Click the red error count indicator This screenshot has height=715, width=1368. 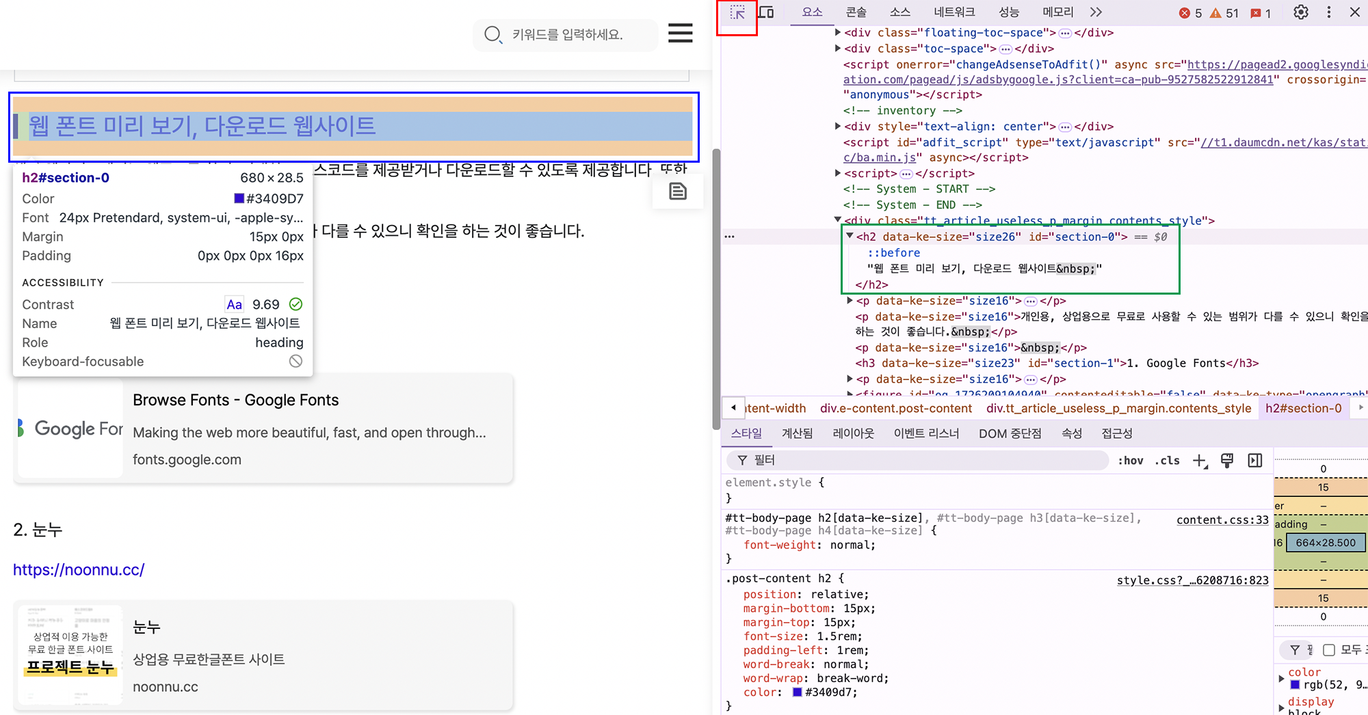click(x=1191, y=13)
